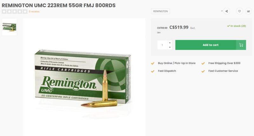Click the shopping cart icon on button
This screenshot has width=254, height=136.
click(x=241, y=45)
